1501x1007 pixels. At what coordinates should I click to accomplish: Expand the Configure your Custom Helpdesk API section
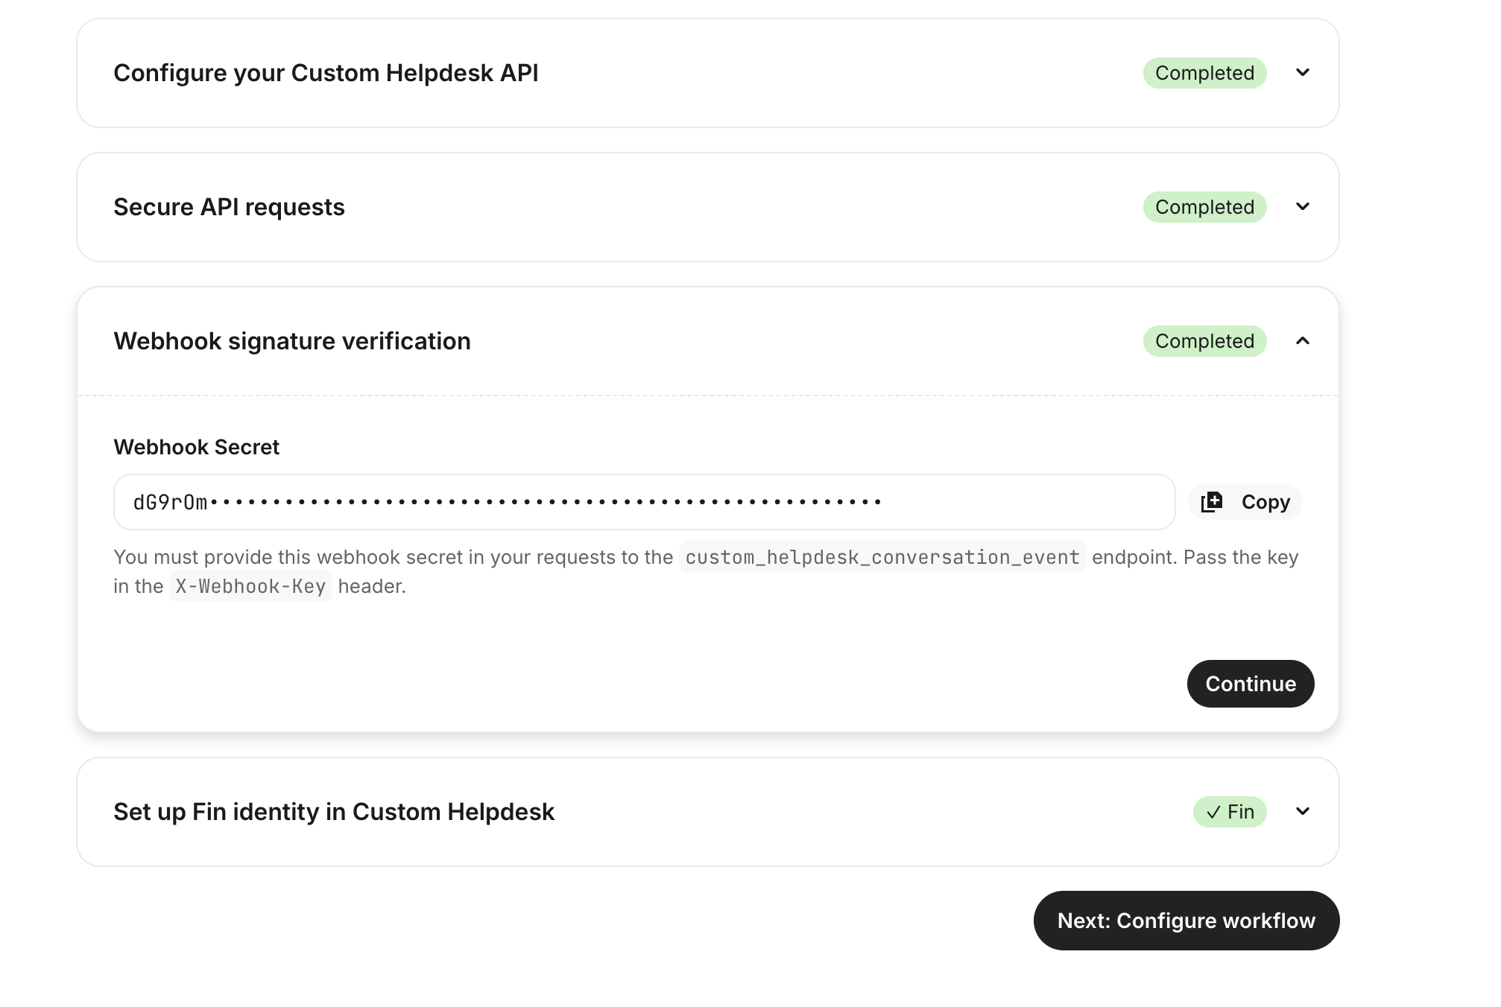[1303, 73]
